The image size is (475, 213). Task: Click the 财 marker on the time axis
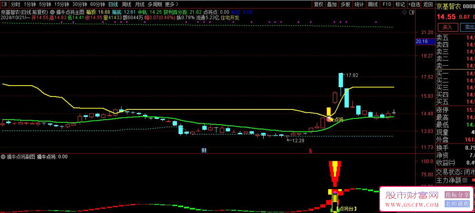click(x=204, y=150)
